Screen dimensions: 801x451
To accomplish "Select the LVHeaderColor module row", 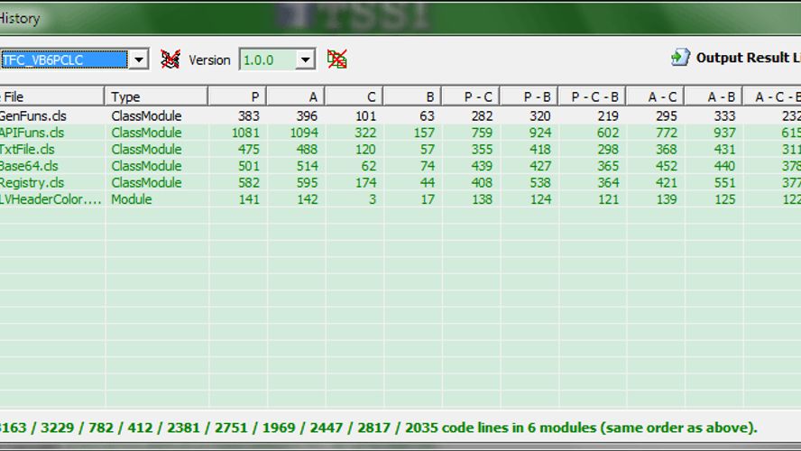I will 400,199.
